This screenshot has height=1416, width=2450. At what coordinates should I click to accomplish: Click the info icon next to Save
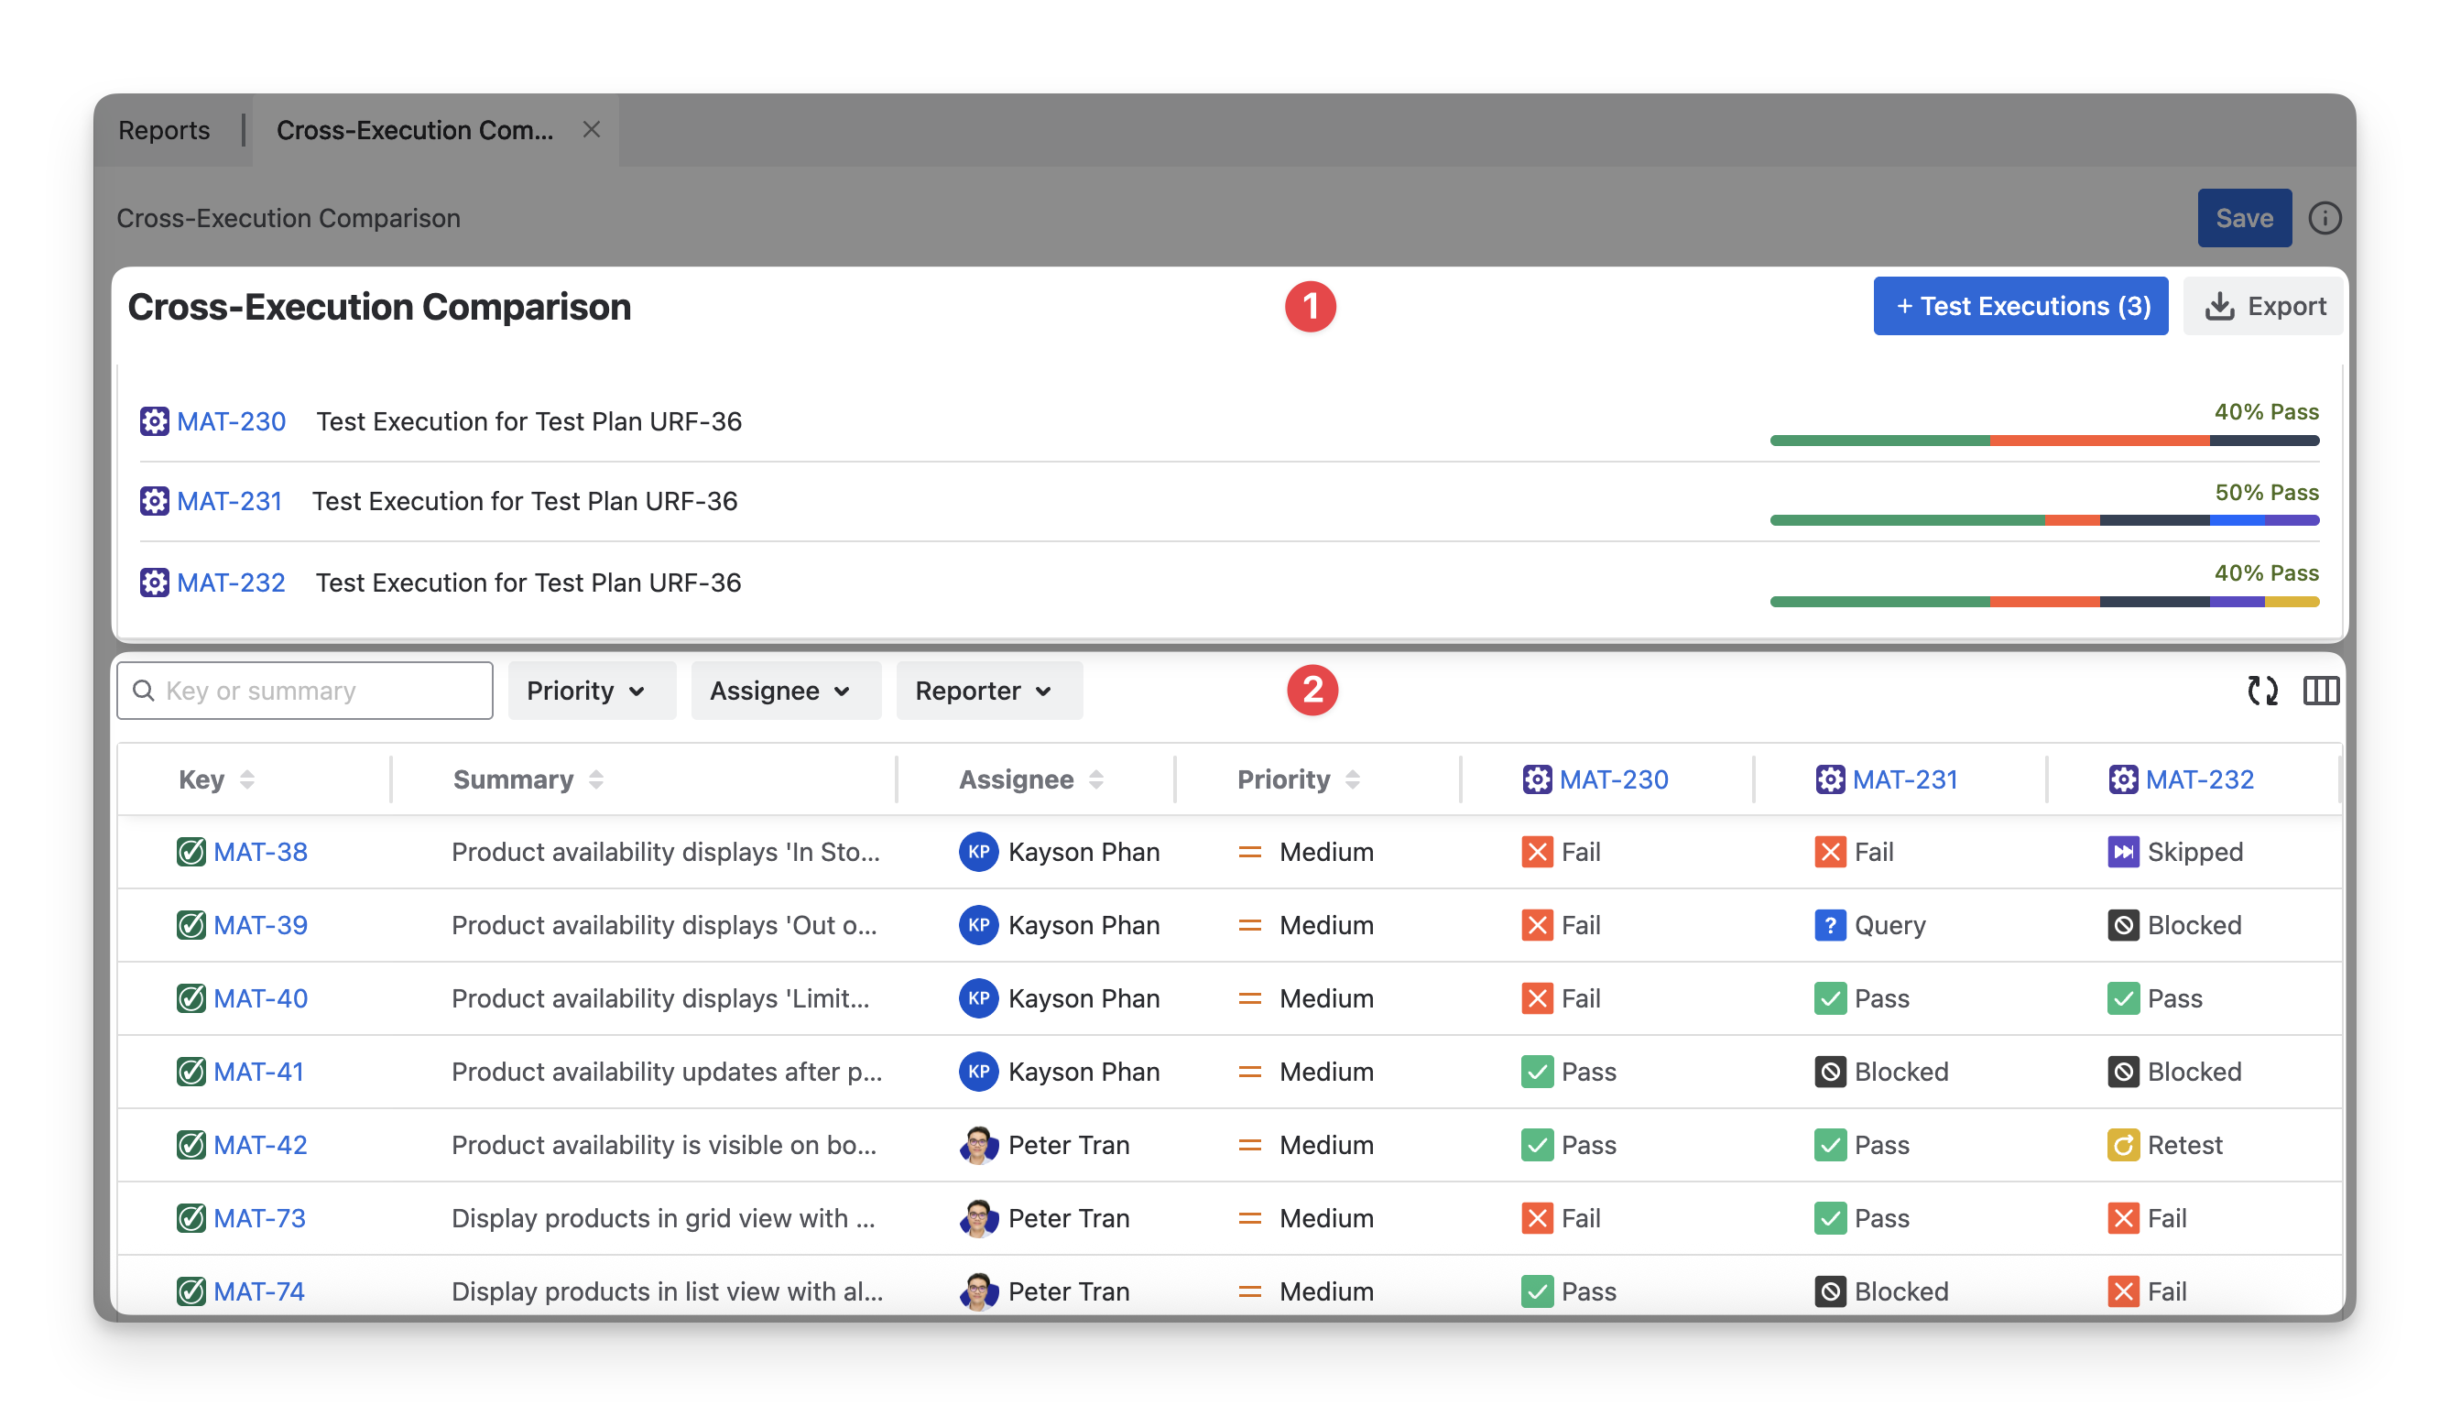point(2324,218)
